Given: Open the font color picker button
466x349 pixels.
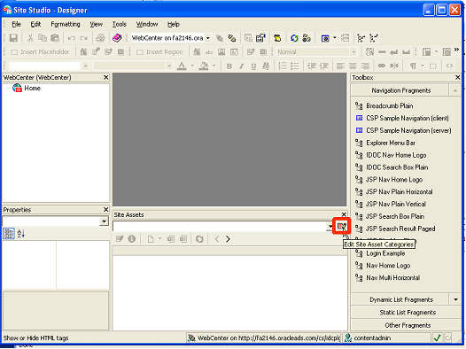Looking at the screenshot, I should pos(182,66).
